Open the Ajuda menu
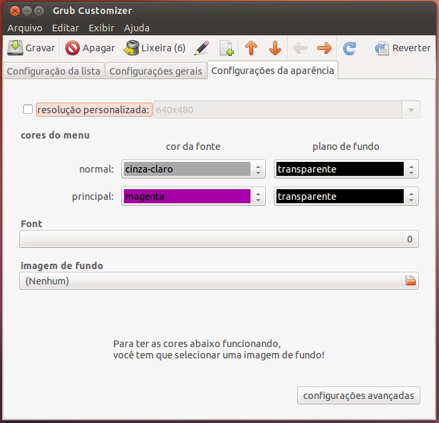The image size is (439, 423). click(137, 28)
